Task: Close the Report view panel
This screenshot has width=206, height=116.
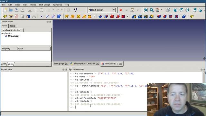Action: (66, 70)
